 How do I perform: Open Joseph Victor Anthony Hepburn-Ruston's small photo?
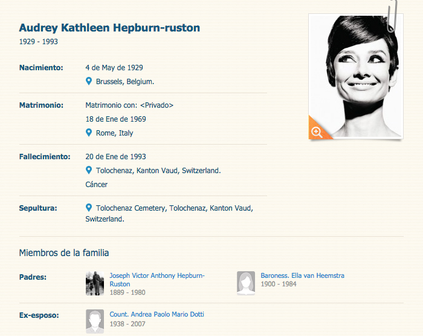pos(95,283)
